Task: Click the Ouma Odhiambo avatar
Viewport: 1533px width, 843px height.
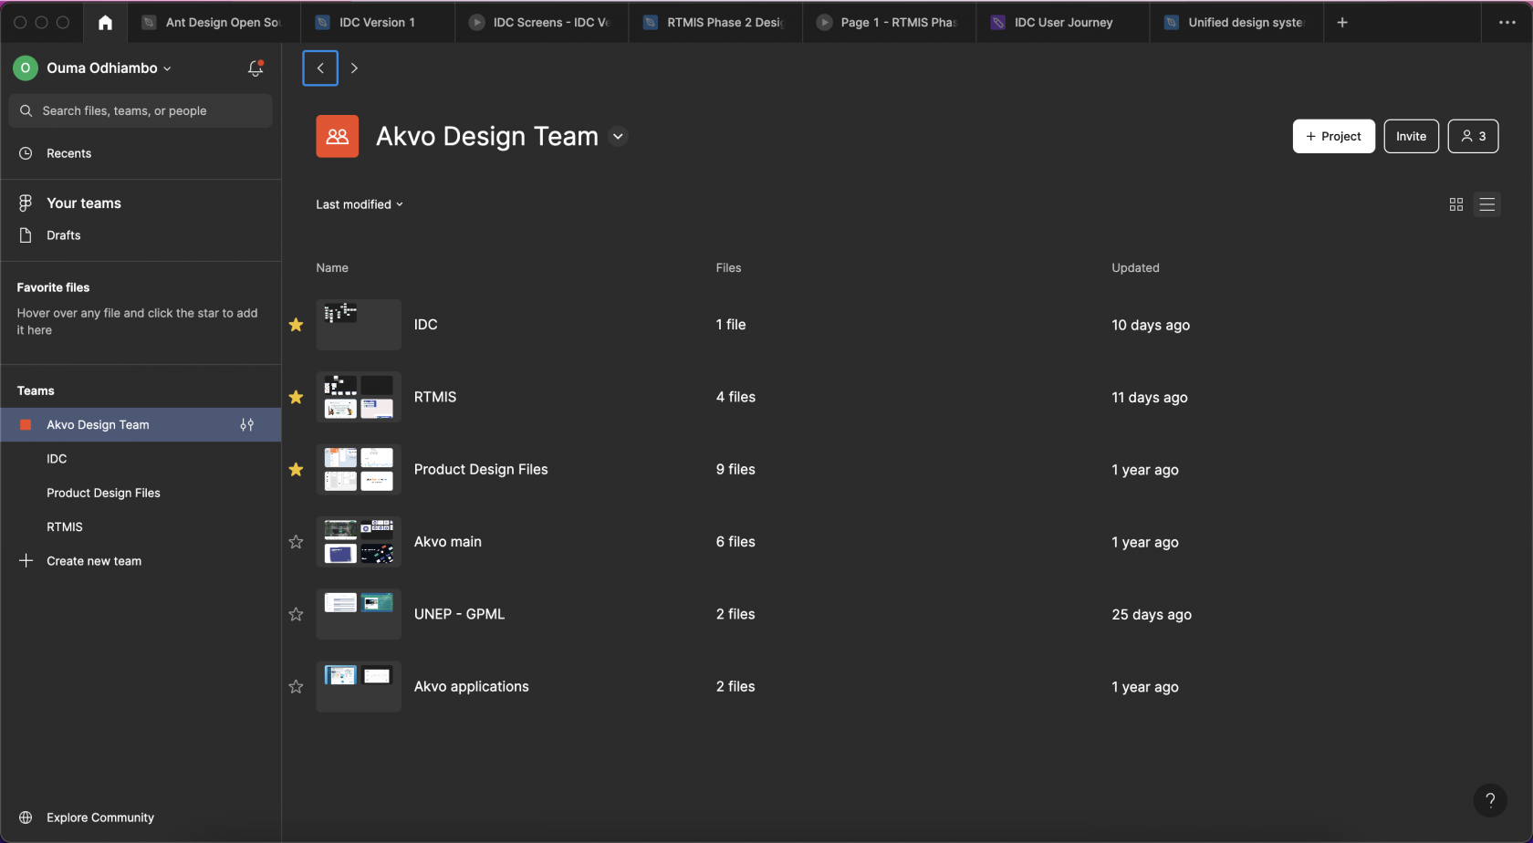Action: click(x=26, y=68)
